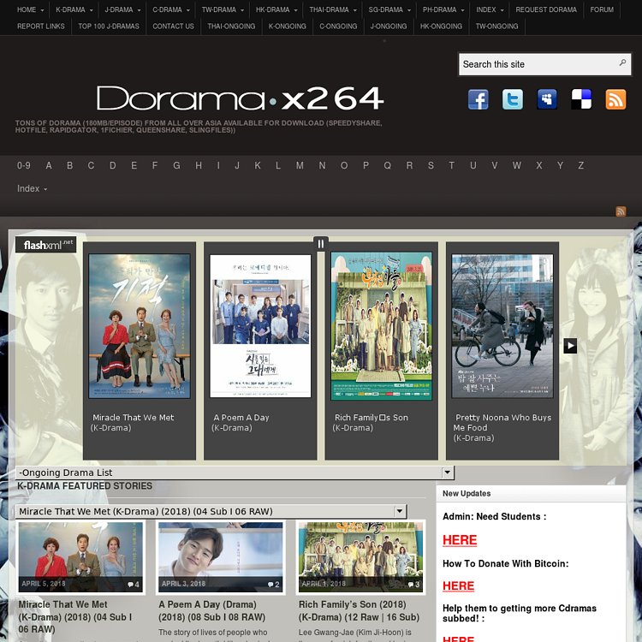Open the MySpace social icon

coord(547,99)
